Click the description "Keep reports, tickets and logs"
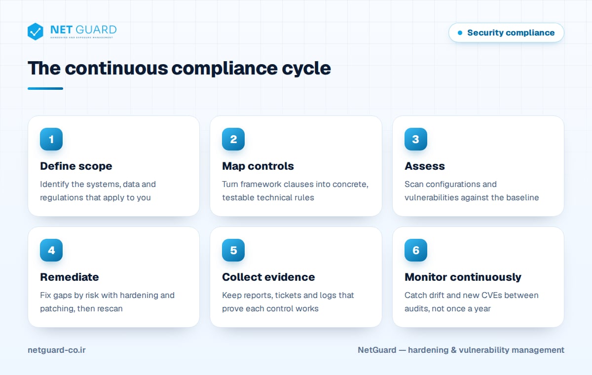 point(288,301)
